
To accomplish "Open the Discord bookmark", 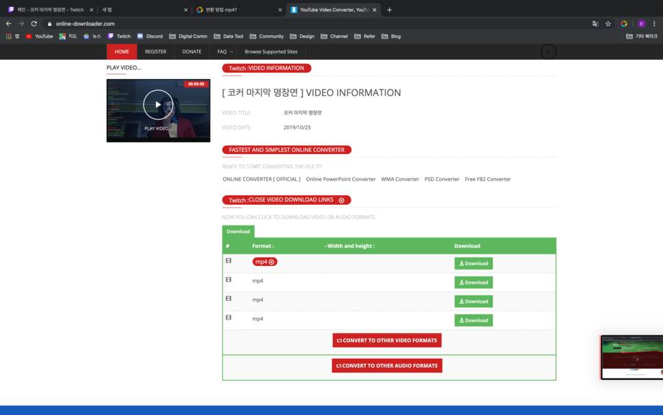I will click(150, 36).
